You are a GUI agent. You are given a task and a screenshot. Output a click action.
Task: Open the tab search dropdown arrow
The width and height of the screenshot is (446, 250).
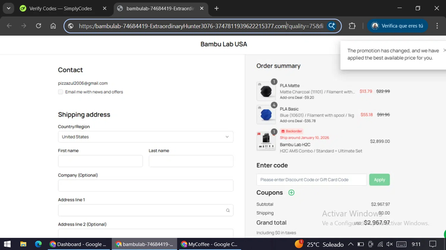9,8
